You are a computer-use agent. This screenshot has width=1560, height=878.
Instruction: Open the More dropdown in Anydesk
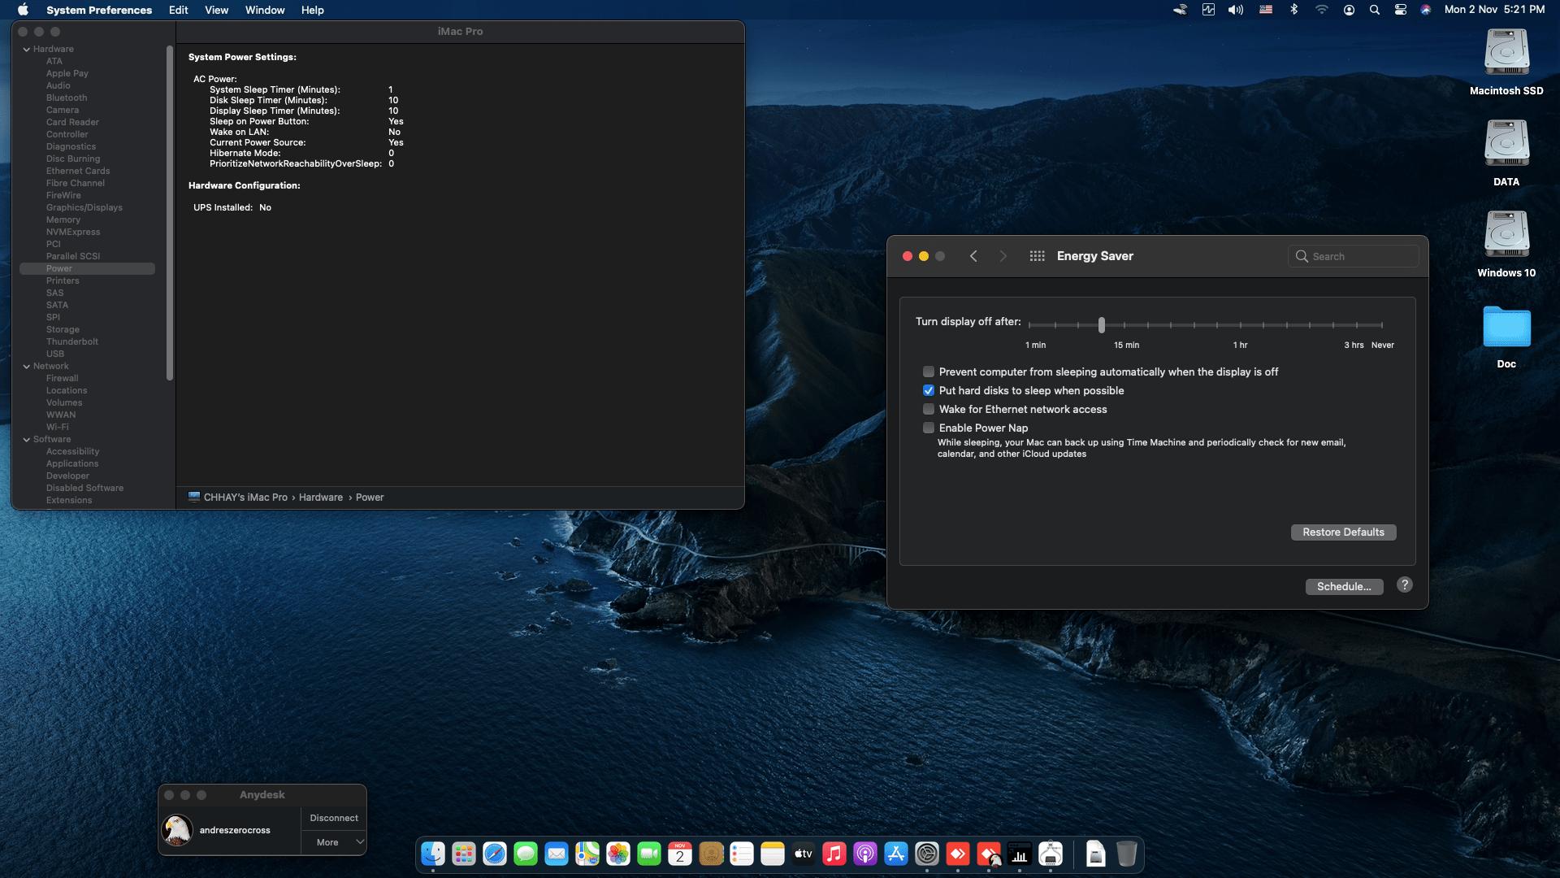334,842
